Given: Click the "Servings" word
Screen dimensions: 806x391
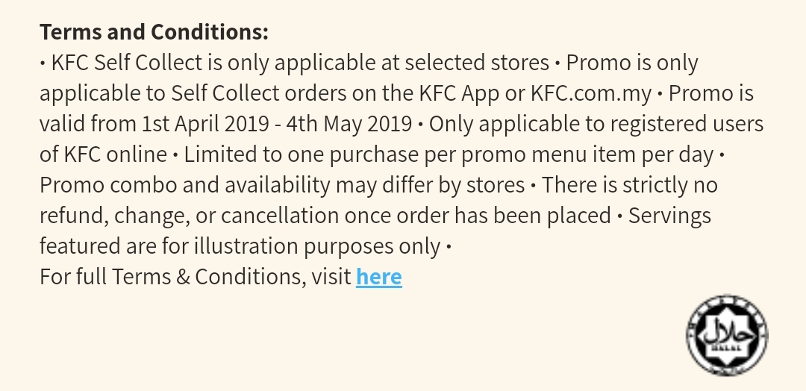Looking at the screenshot, I should point(669,216).
